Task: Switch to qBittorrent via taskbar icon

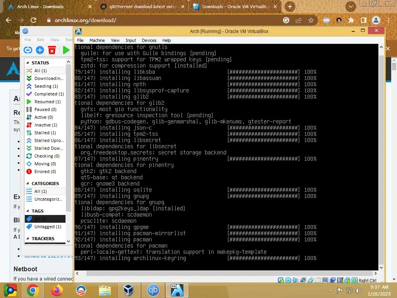Action: tap(153, 290)
